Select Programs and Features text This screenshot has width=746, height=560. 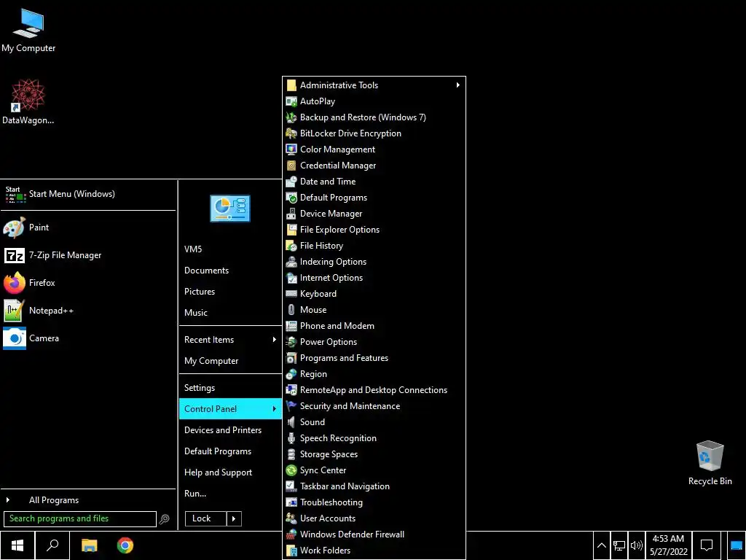(x=344, y=358)
